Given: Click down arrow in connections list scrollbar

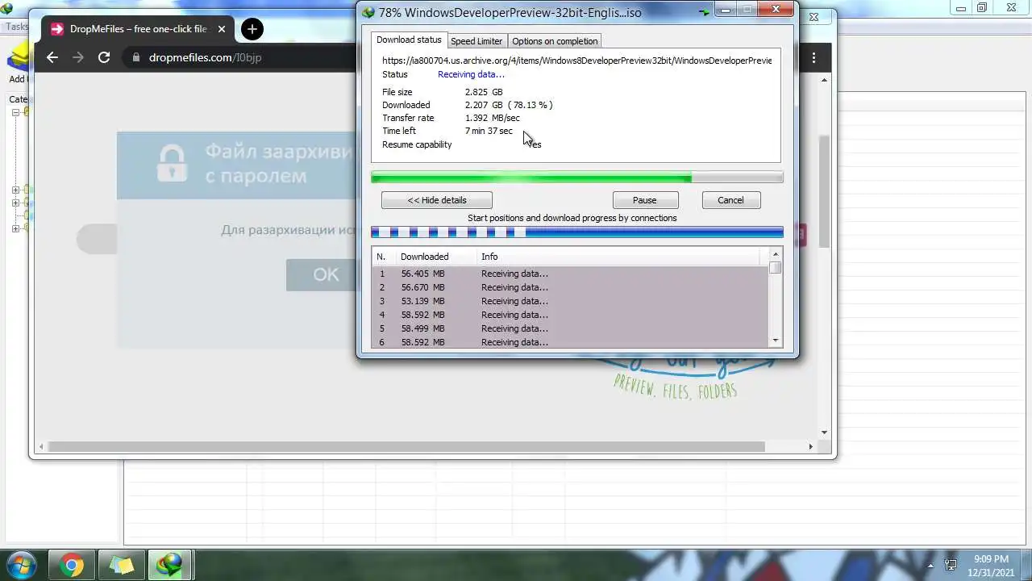Looking at the screenshot, I should [776, 341].
